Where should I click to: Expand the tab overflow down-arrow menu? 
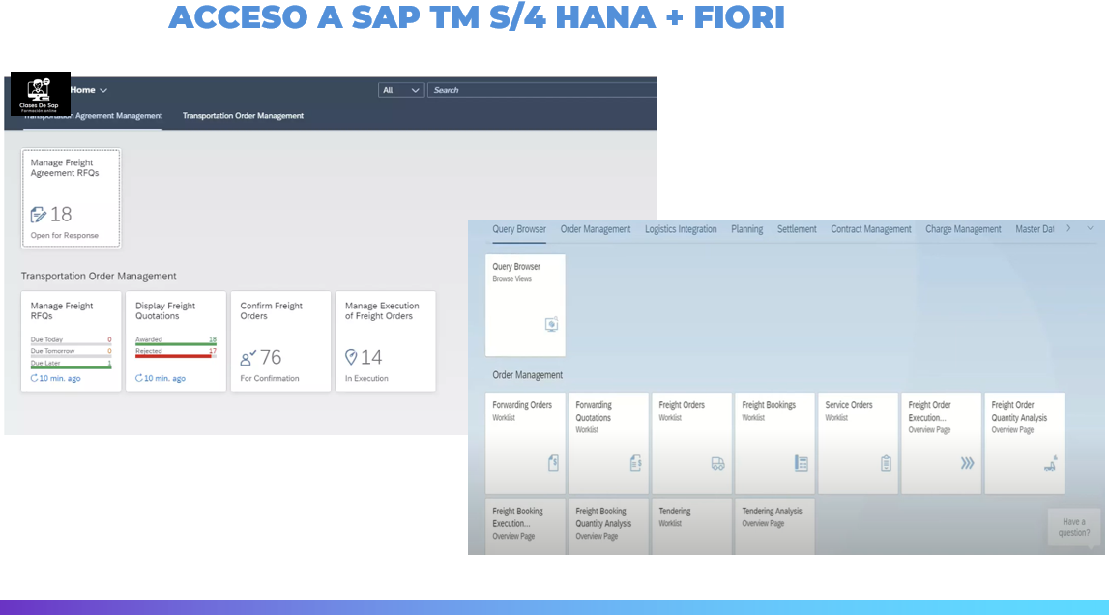[1090, 228]
